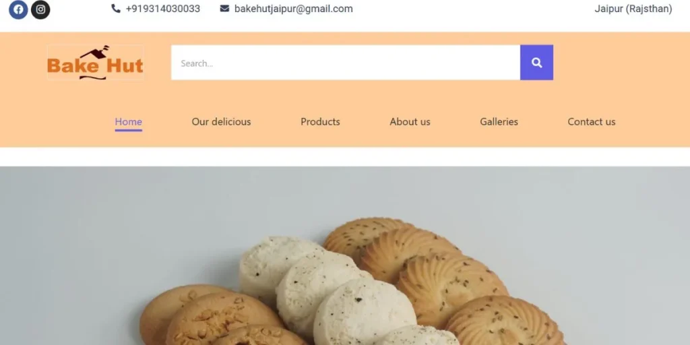Click the phone handset icon
This screenshot has width=690, height=345.
(x=116, y=8)
